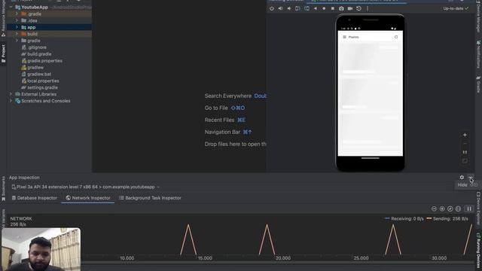The image size is (482, 271).
Task: Expand the YoutubeApp project root
Action: [11, 7]
